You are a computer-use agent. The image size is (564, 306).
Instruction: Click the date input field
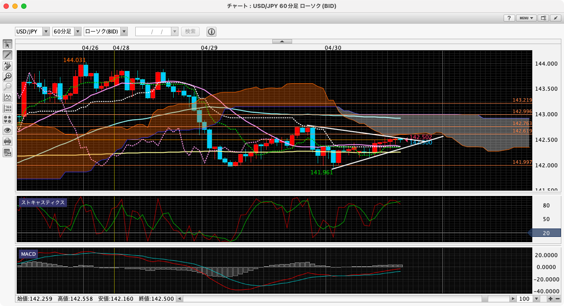153,32
